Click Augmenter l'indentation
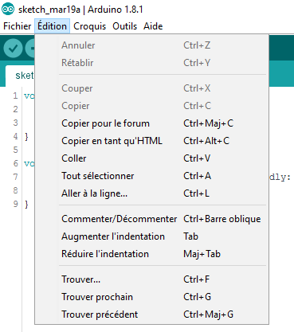This screenshot has width=294, height=332. 152,236
